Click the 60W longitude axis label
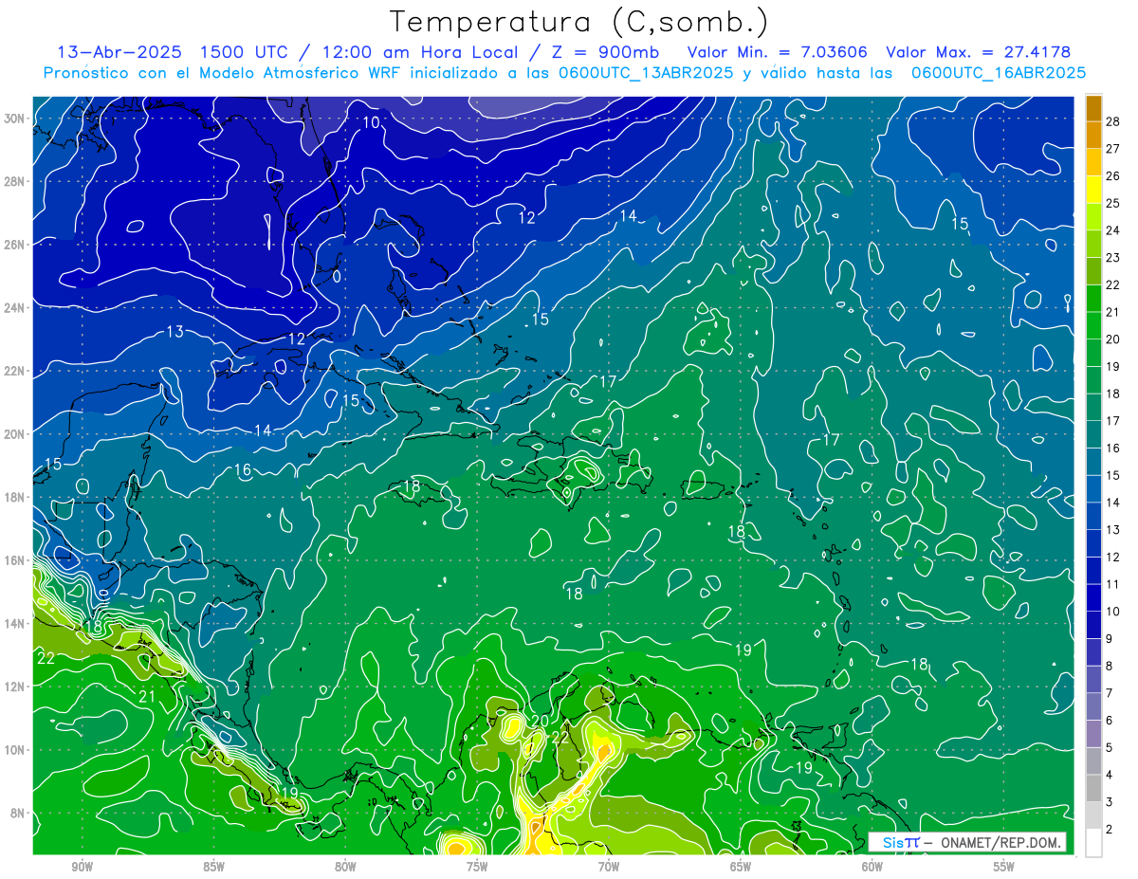This screenshot has height=879, width=1138. point(872,867)
